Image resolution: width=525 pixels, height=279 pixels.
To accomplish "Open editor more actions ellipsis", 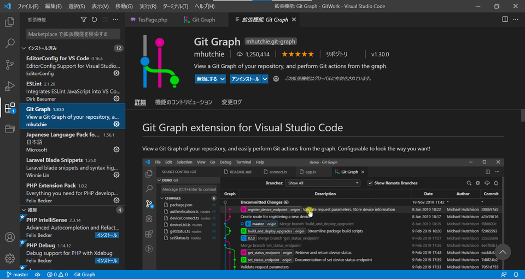I will pyautogui.click(x=516, y=20).
